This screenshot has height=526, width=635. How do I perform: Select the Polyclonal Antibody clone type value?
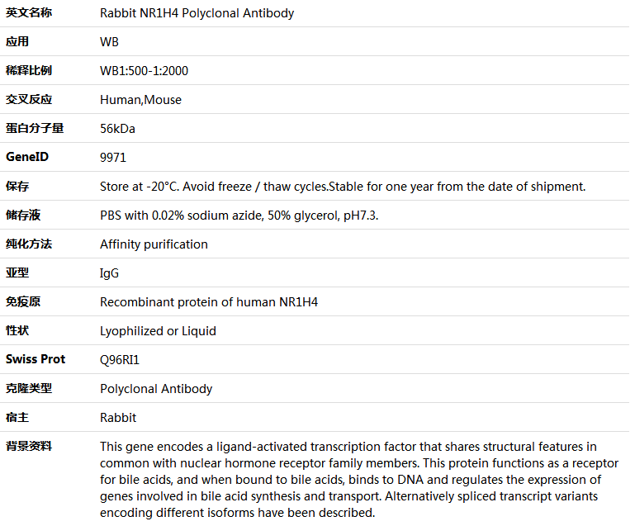[x=156, y=389]
